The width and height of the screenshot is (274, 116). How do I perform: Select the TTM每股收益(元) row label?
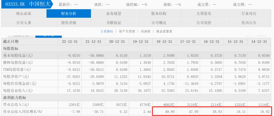point(17,70)
